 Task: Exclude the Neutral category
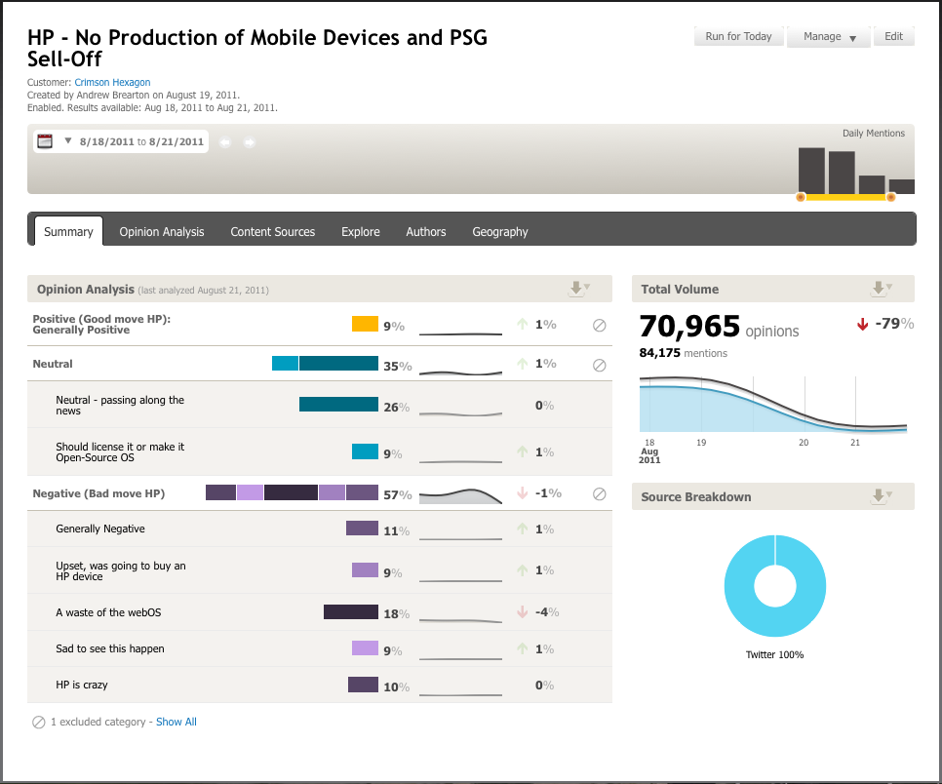[599, 366]
